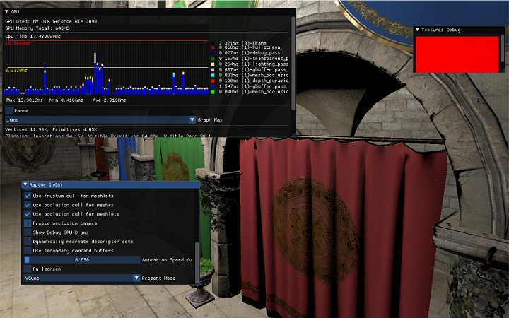
Task: Click the 16ms Graph Max combo field
Action: [100, 119]
